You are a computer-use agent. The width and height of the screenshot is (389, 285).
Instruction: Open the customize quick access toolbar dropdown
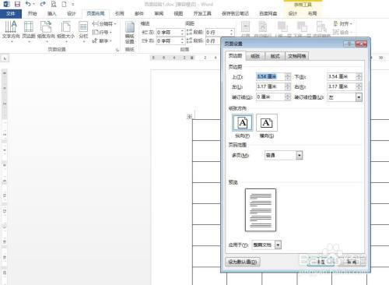[73, 4]
